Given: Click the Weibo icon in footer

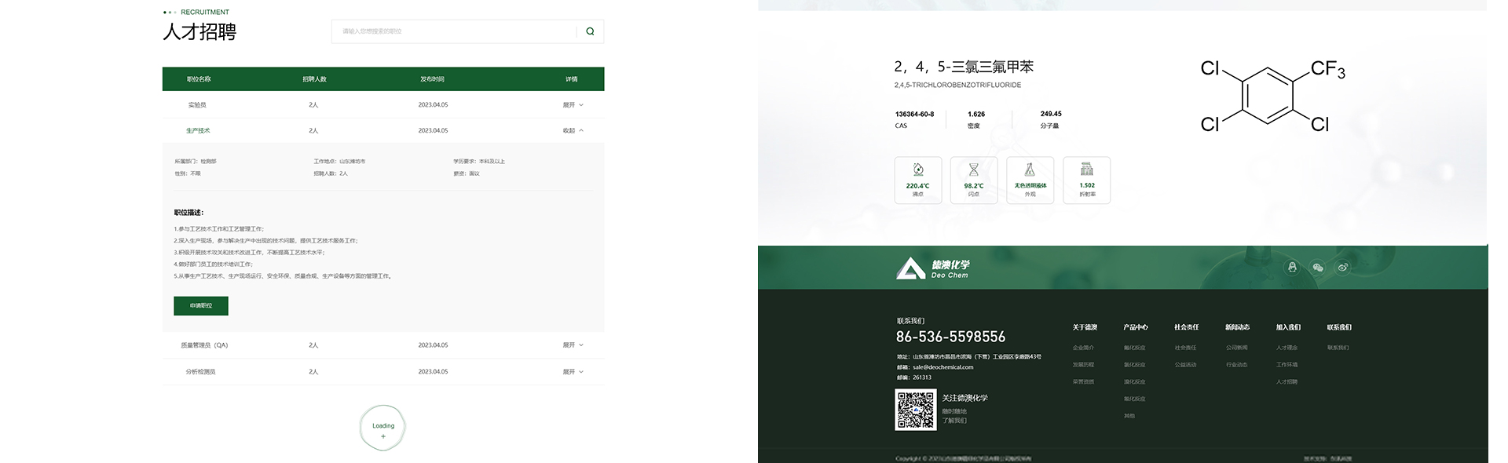Looking at the screenshot, I should 1343,268.
